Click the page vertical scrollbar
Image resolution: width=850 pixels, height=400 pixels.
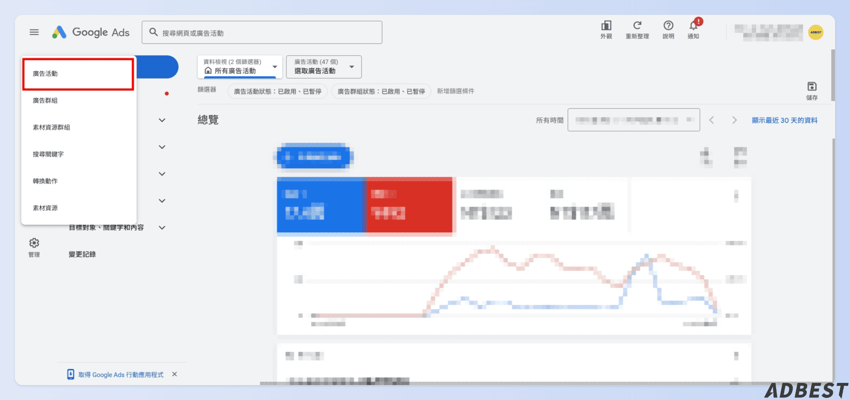(x=833, y=76)
